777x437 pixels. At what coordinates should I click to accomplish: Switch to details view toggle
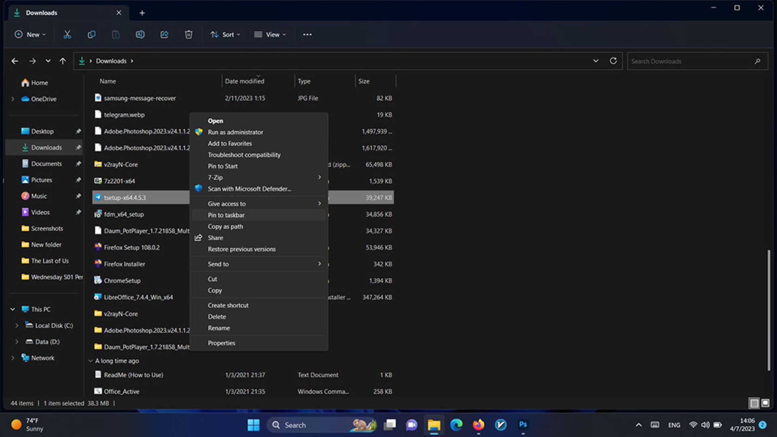[754, 403]
